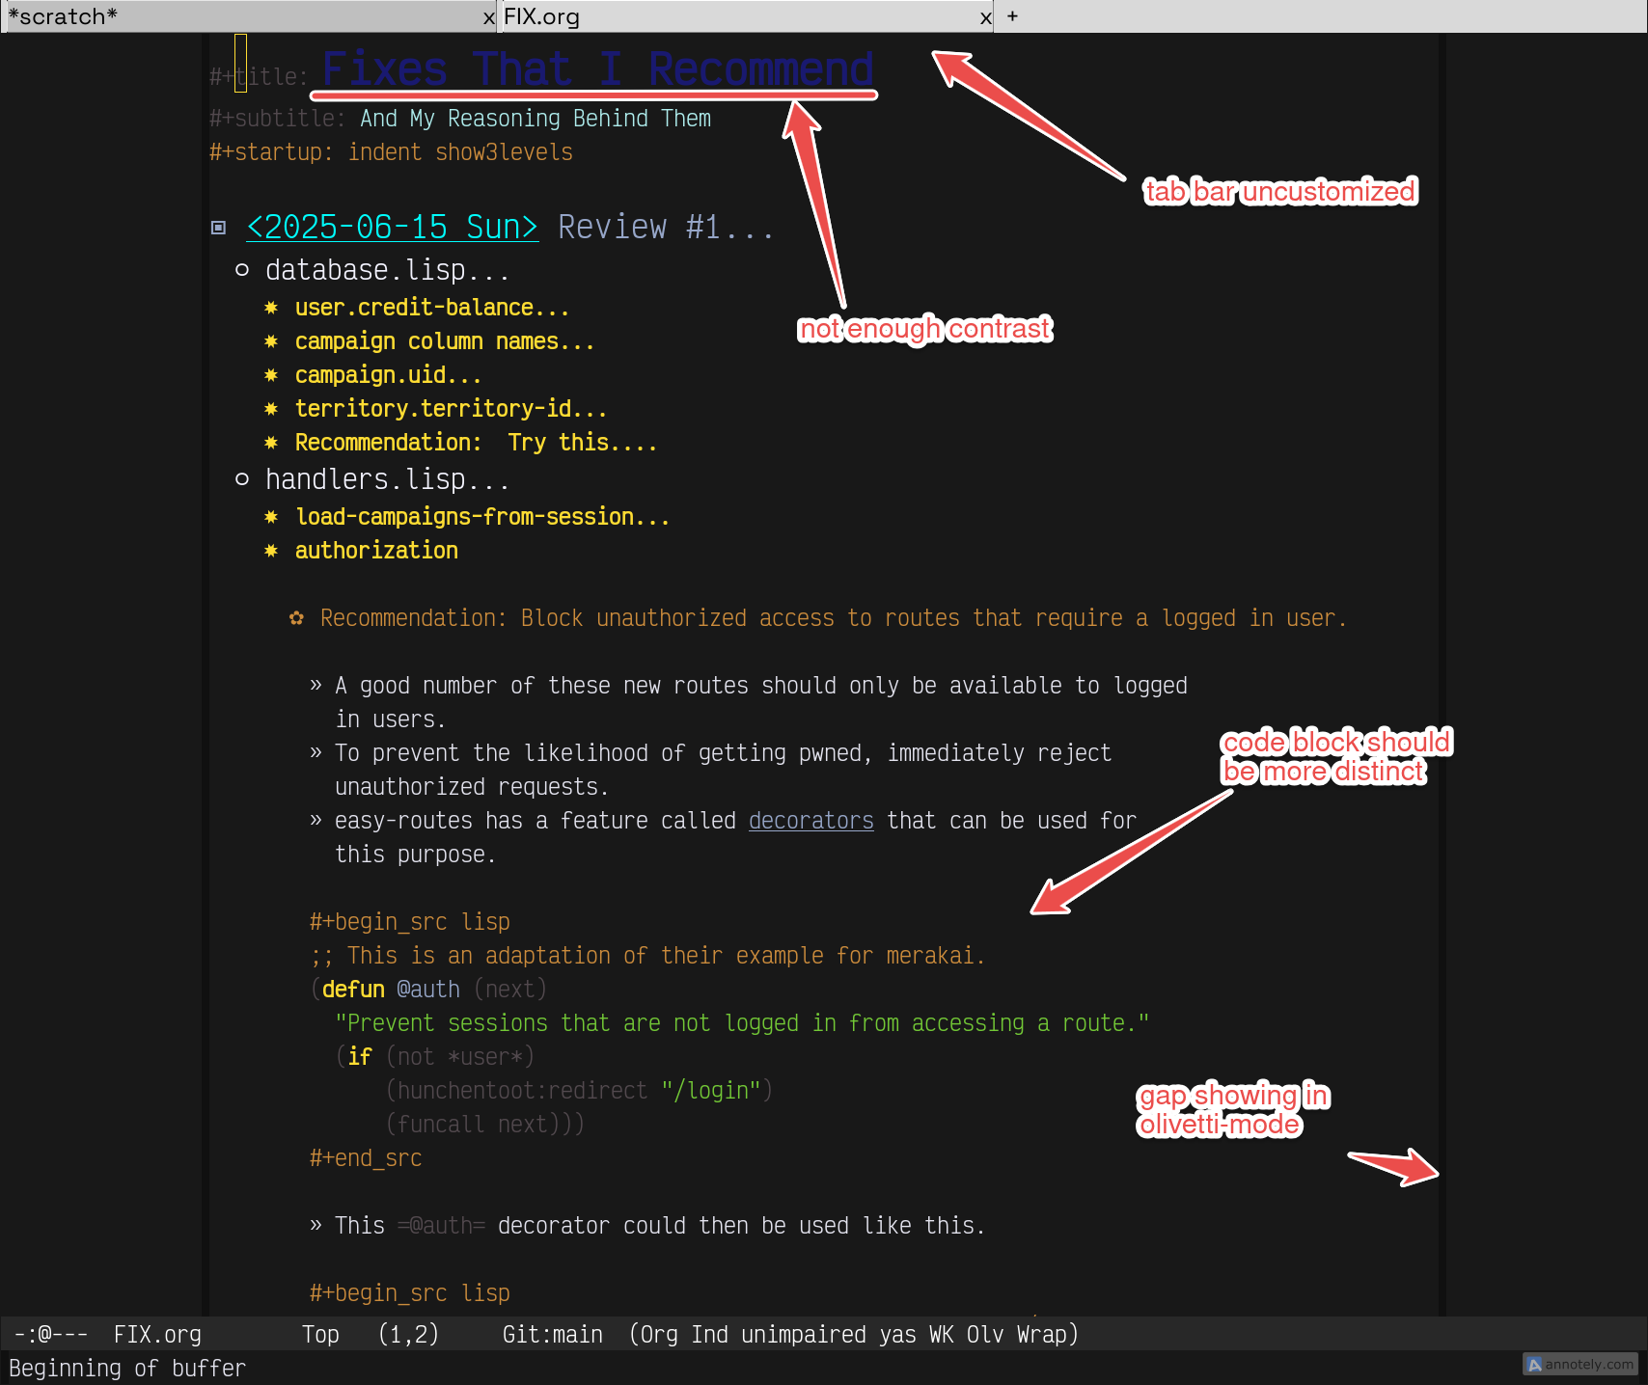1648x1385 pixels.
Task: Expand the campaign.uid subheading
Action: click(x=388, y=375)
